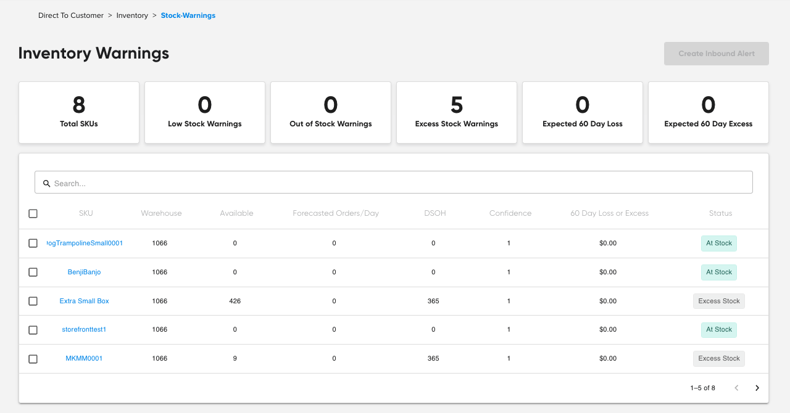Click into the Search field
Image resolution: width=790 pixels, height=413 pixels.
[395, 183]
